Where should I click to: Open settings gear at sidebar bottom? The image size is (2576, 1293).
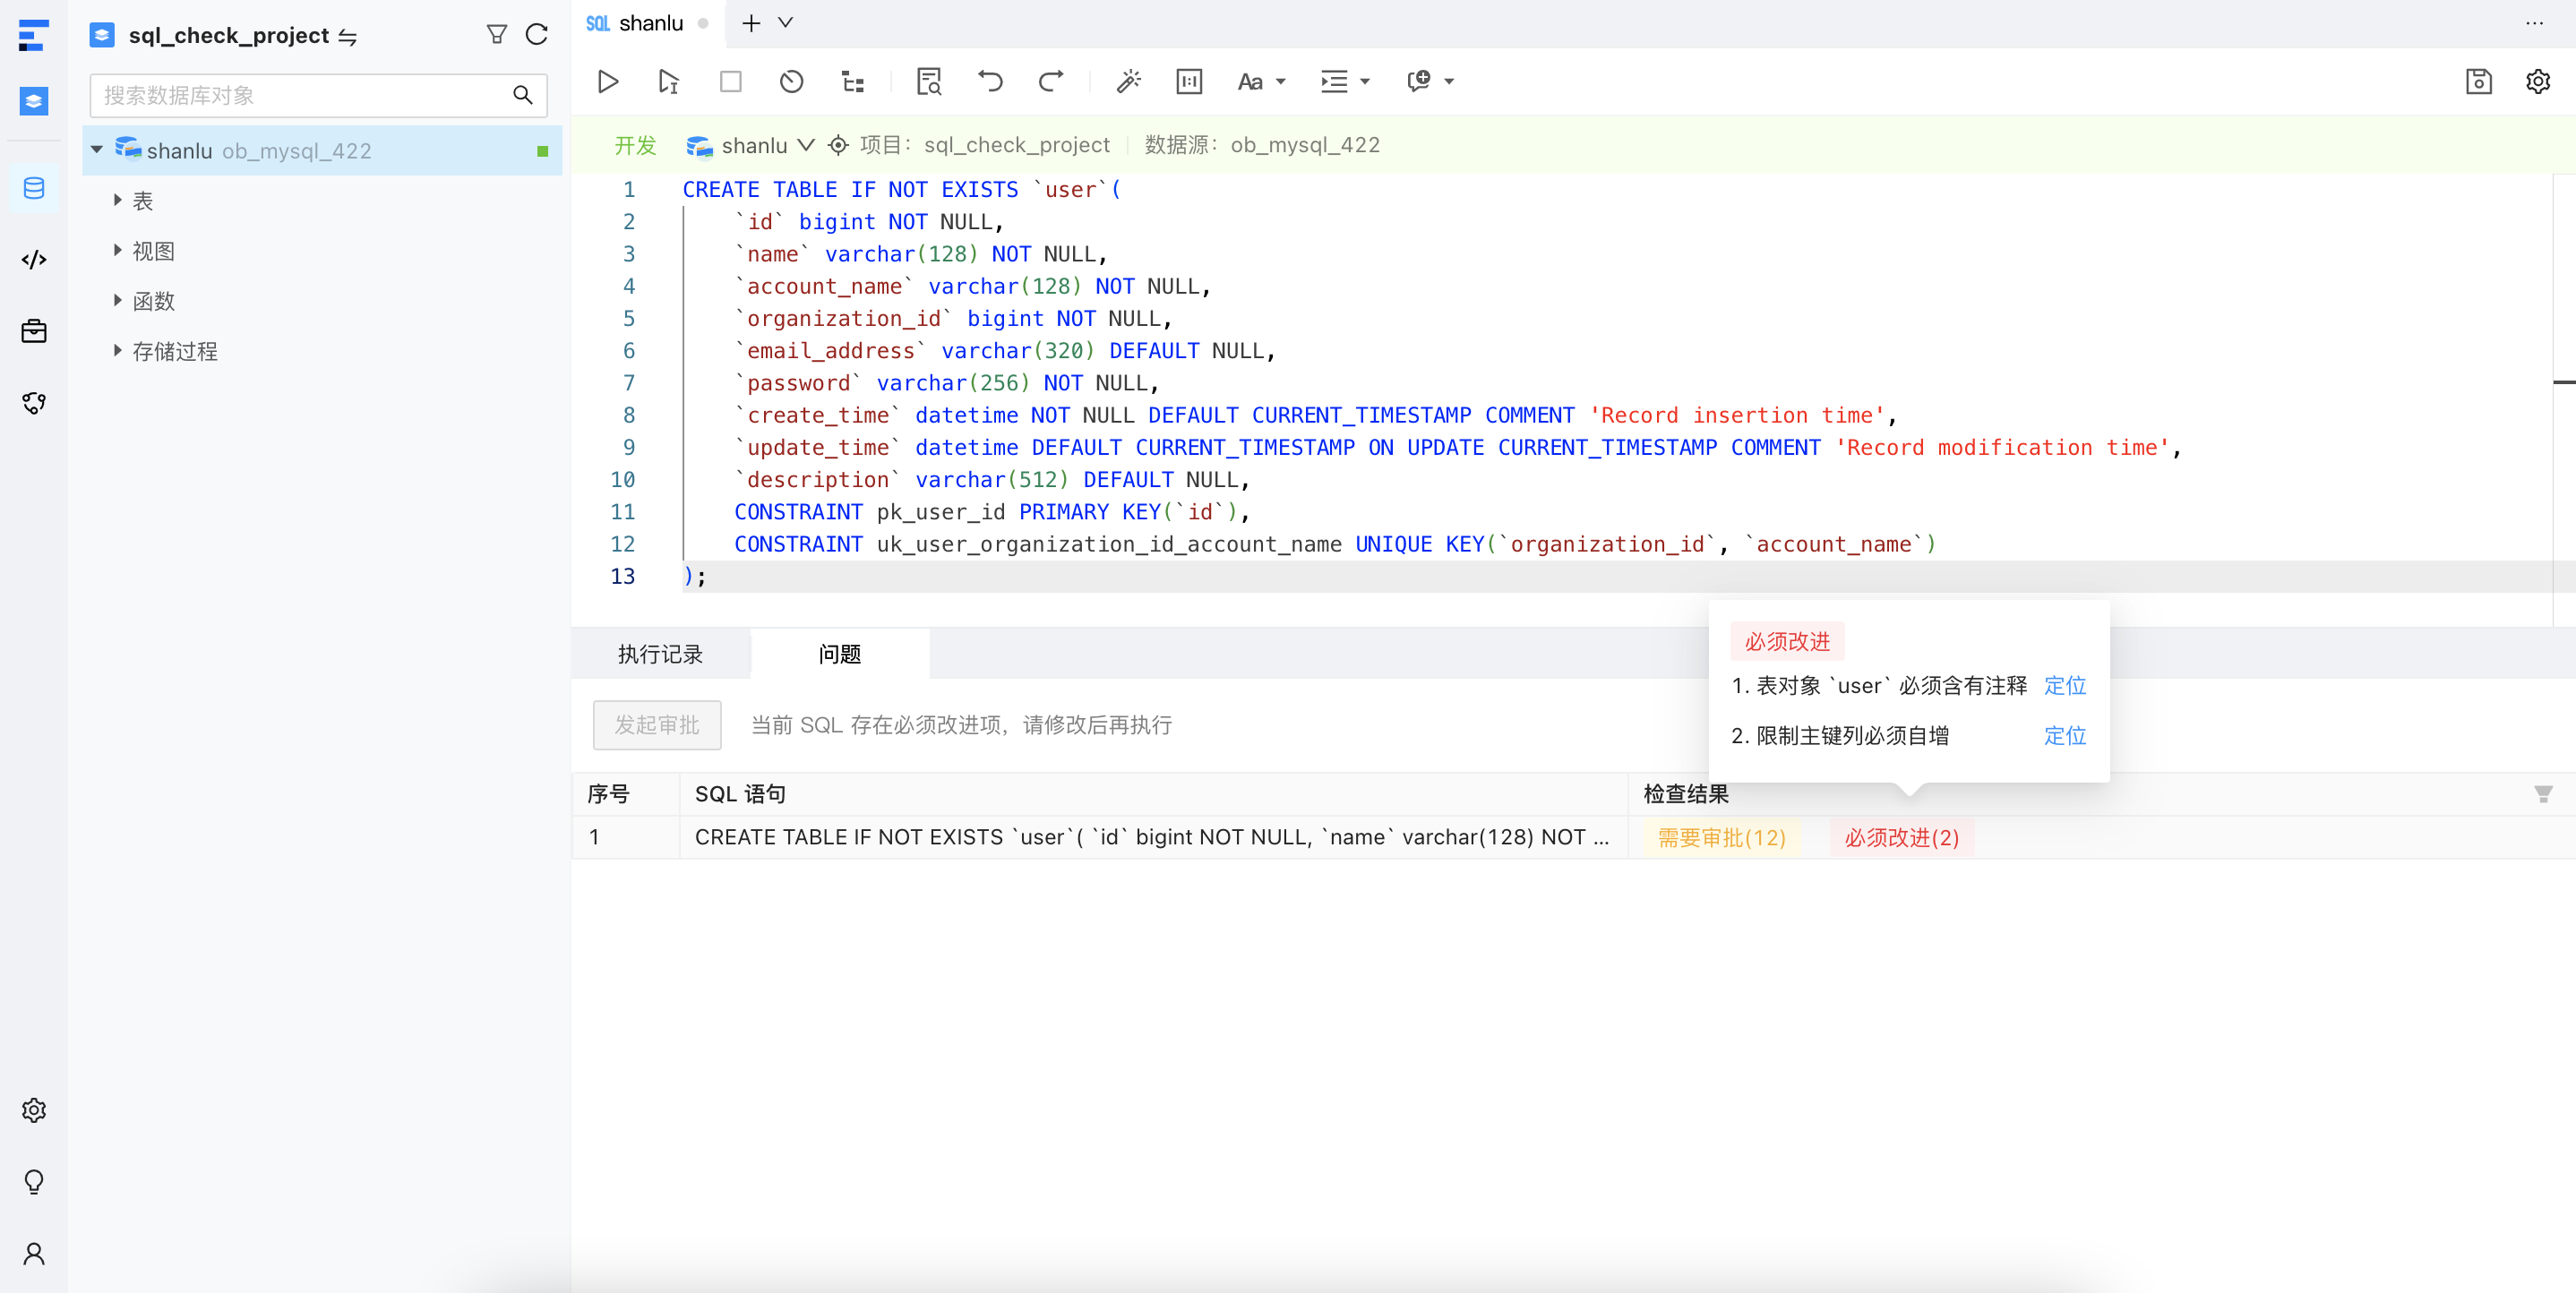tap(34, 1110)
